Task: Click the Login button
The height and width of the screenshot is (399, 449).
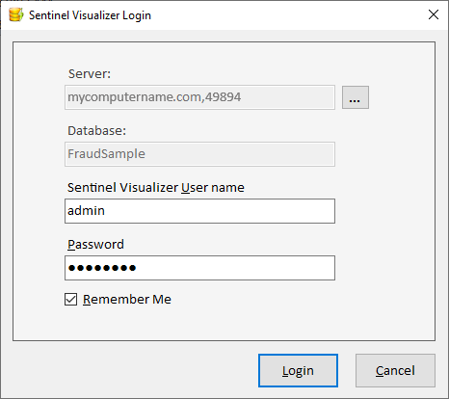Action: click(298, 371)
